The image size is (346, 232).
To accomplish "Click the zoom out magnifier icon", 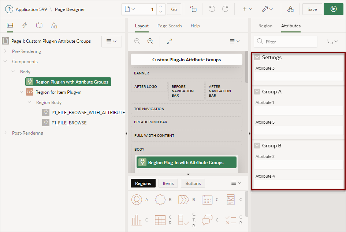I will click(x=137, y=41).
